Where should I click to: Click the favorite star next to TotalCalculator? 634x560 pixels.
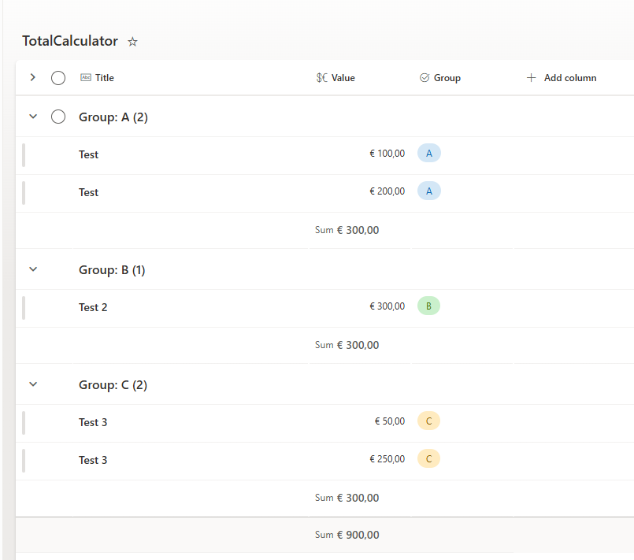coord(132,42)
